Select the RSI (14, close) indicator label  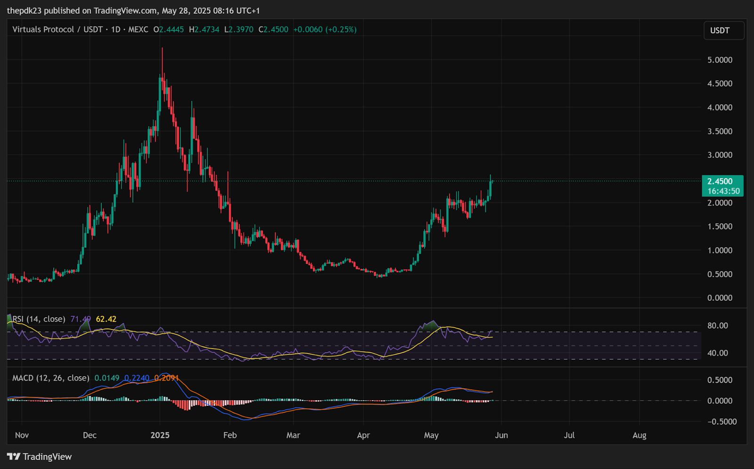39,319
